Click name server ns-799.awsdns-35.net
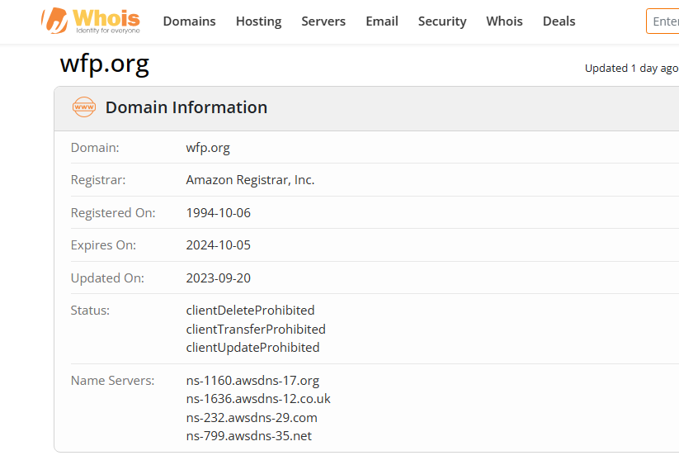The height and width of the screenshot is (465, 679). (249, 435)
